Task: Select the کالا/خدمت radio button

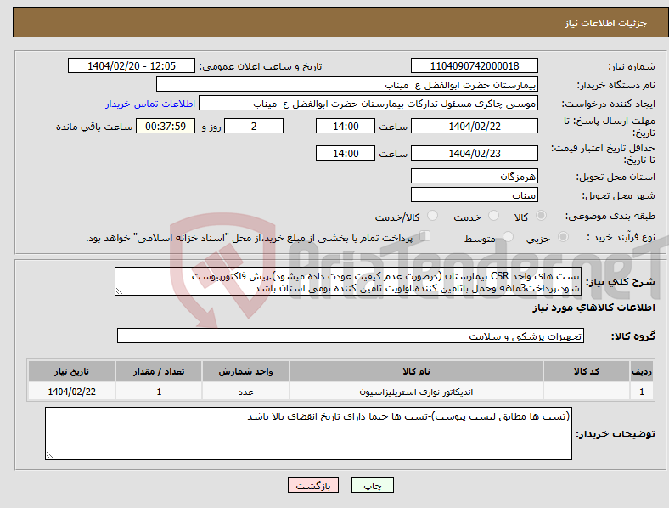Action: pyautogui.click(x=432, y=216)
